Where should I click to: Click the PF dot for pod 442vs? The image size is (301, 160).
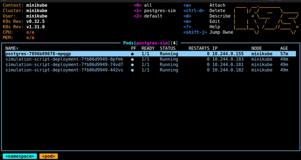[x=132, y=70]
